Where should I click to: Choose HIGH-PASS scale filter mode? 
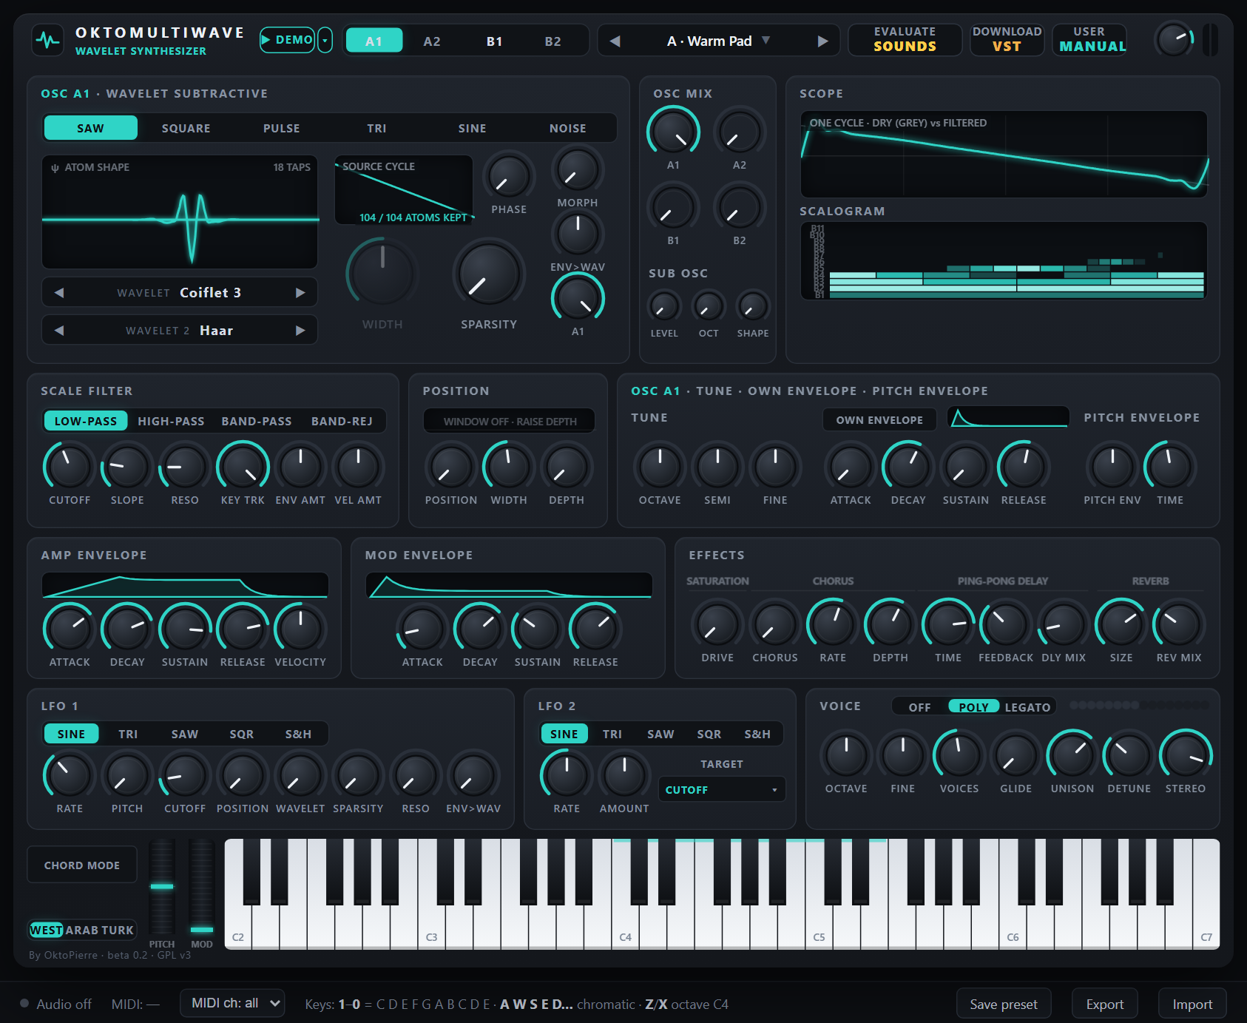click(171, 422)
